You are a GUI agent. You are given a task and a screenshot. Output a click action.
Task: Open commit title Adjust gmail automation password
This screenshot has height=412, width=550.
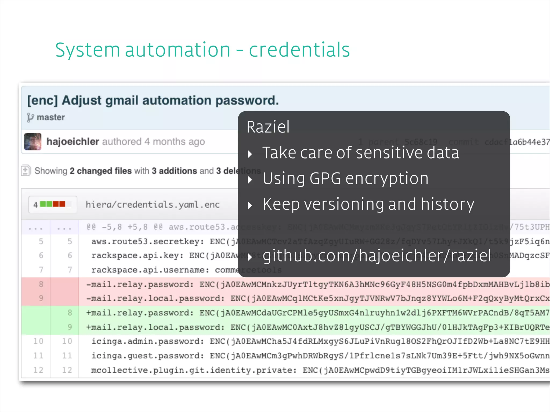pos(153,101)
